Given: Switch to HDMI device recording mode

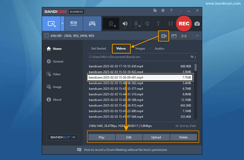Looking at the screenshot, I should (x=74, y=24).
